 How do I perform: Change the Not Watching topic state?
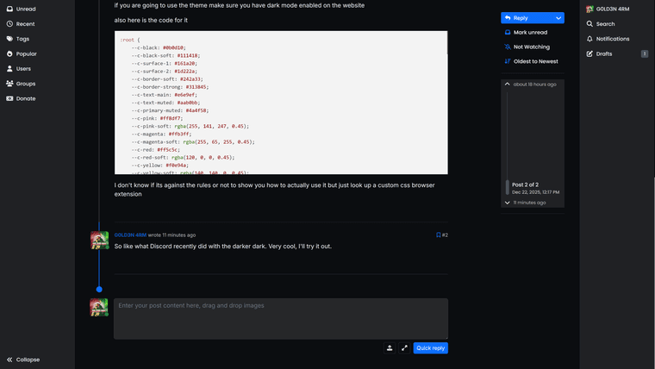[x=530, y=47]
